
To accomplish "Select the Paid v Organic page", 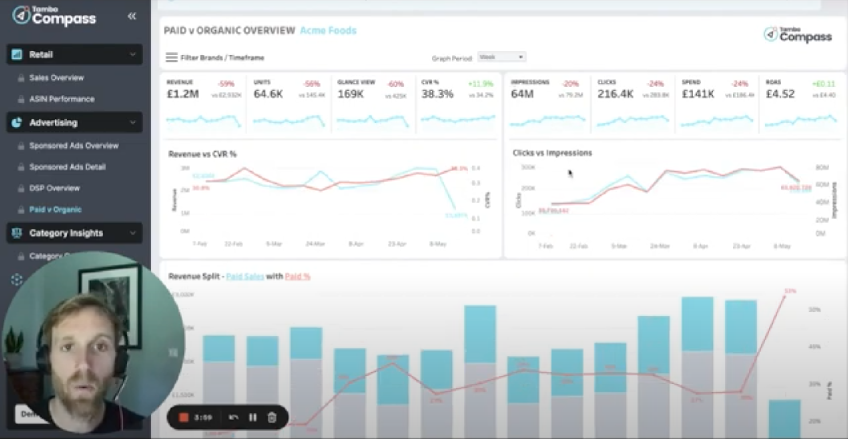I will click(55, 210).
